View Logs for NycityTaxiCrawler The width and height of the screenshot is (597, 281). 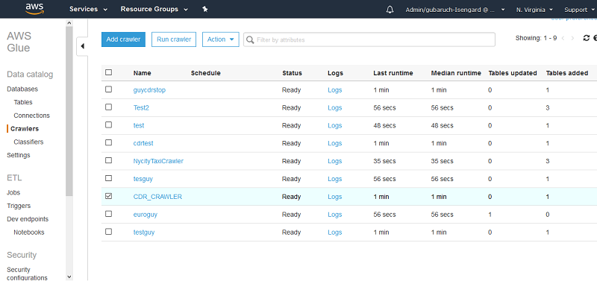[x=334, y=161]
